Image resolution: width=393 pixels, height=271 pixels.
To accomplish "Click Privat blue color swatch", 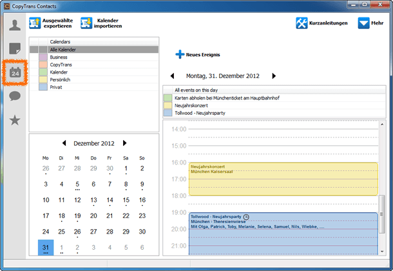I will point(43,87).
